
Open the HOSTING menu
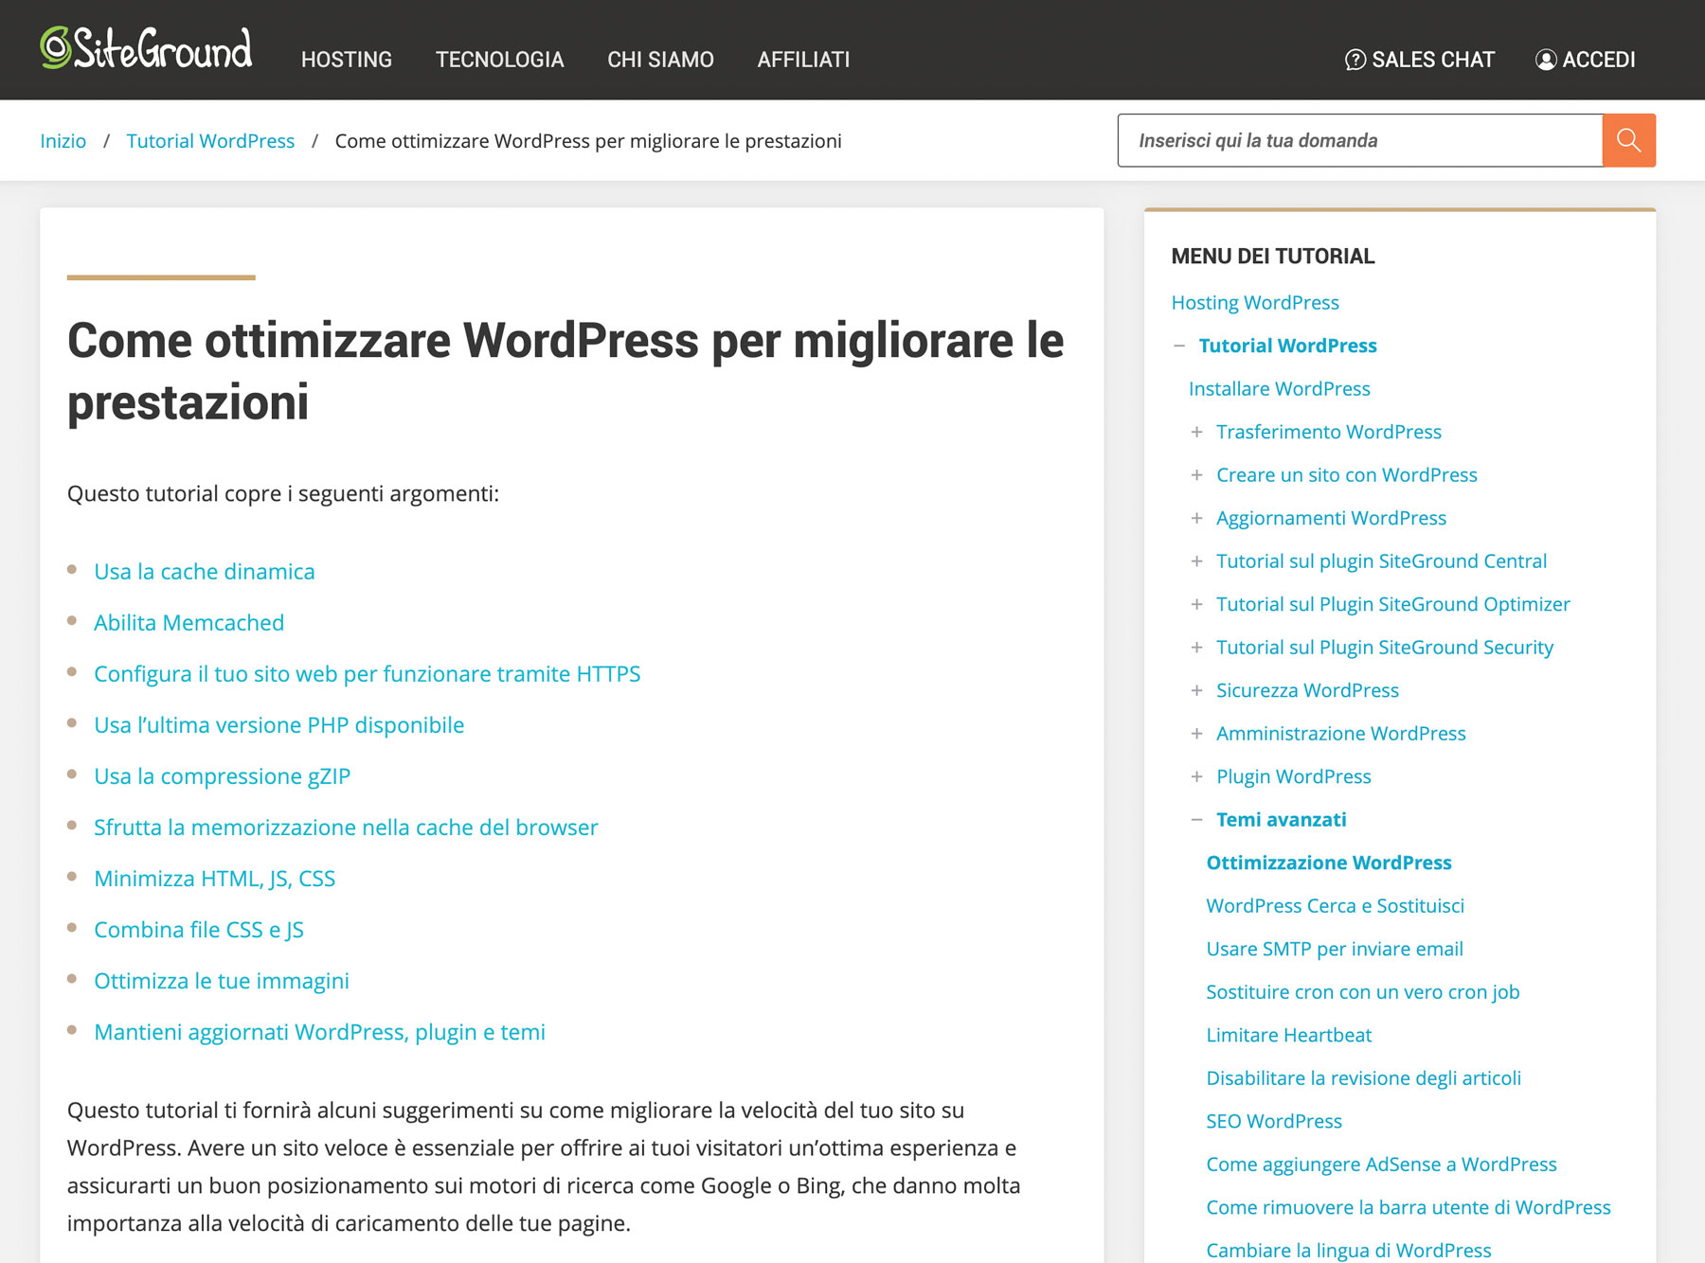tap(347, 60)
